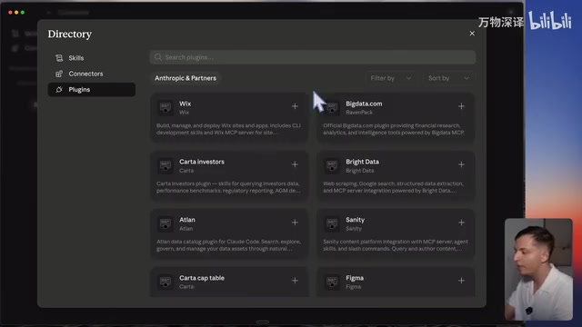Click the Bright Data description text

coord(393,187)
